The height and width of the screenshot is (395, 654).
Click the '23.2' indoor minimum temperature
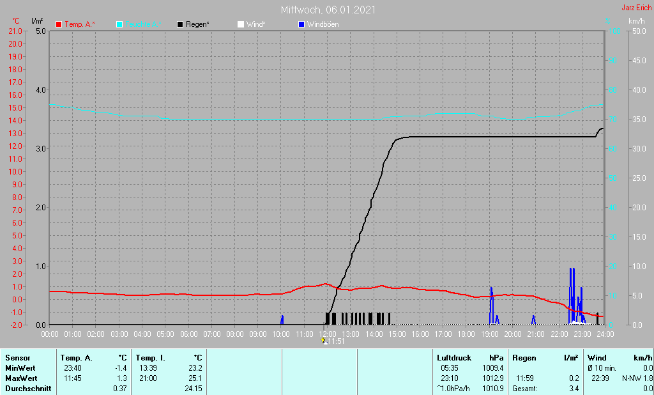pyautogui.click(x=195, y=368)
